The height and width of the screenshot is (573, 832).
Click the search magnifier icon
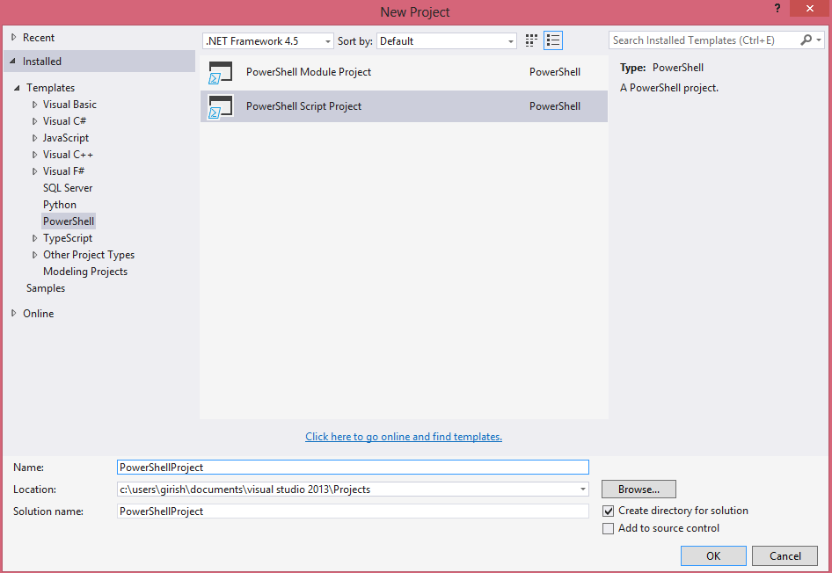tap(806, 40)
